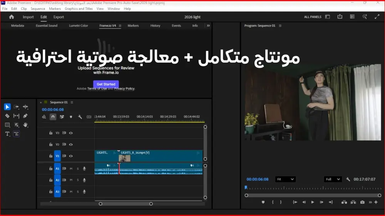385x216 pixels.
Task: Solo track A2
Action: point(78,180)
